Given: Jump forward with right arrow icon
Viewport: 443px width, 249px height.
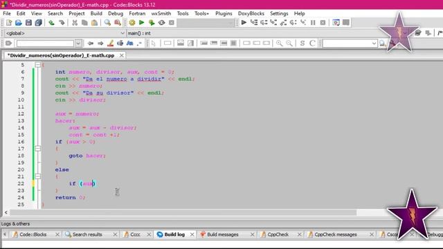Looking at the screenshot, I should pos(100,43).
